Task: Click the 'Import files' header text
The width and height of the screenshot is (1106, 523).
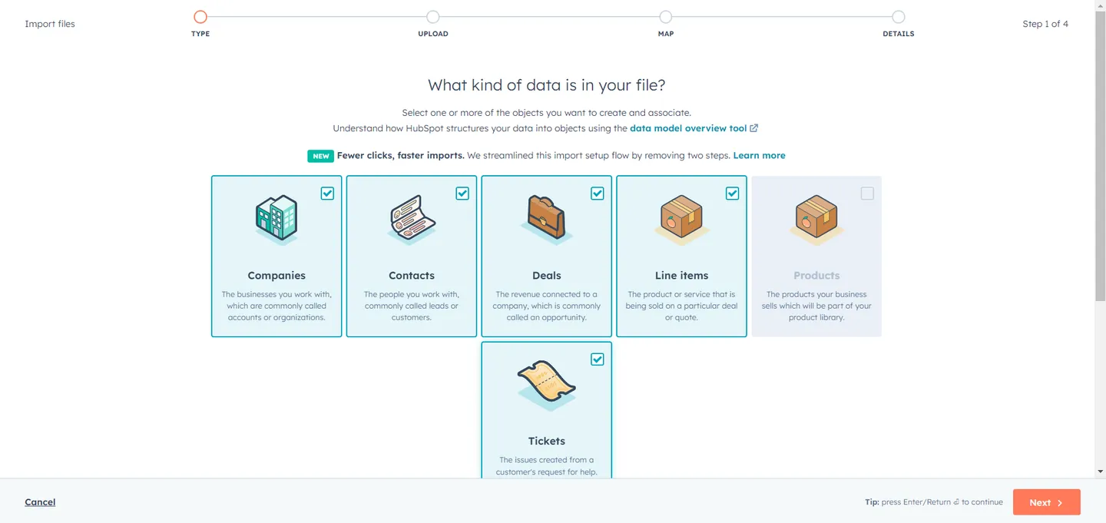Action: point(50,24)
